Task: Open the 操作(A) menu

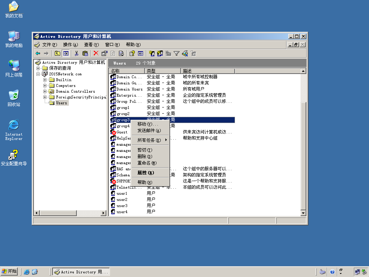Action: 70,44
